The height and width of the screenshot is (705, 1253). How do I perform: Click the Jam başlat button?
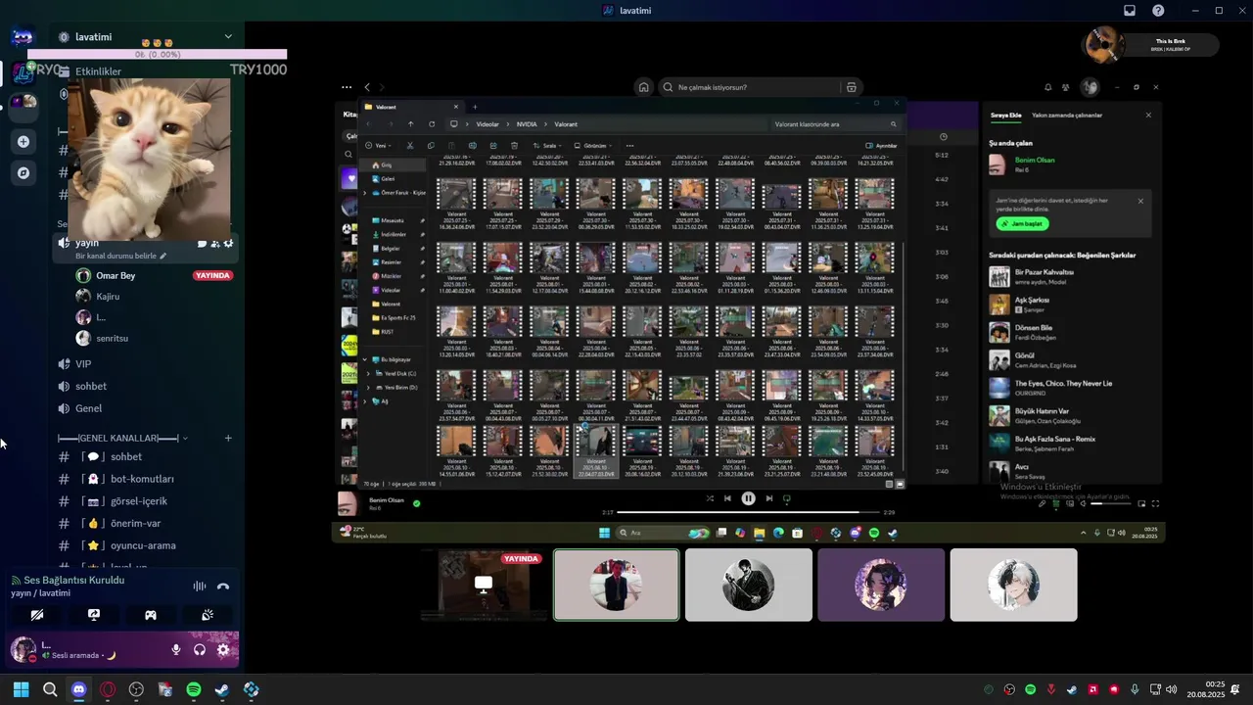point(1022,224)
